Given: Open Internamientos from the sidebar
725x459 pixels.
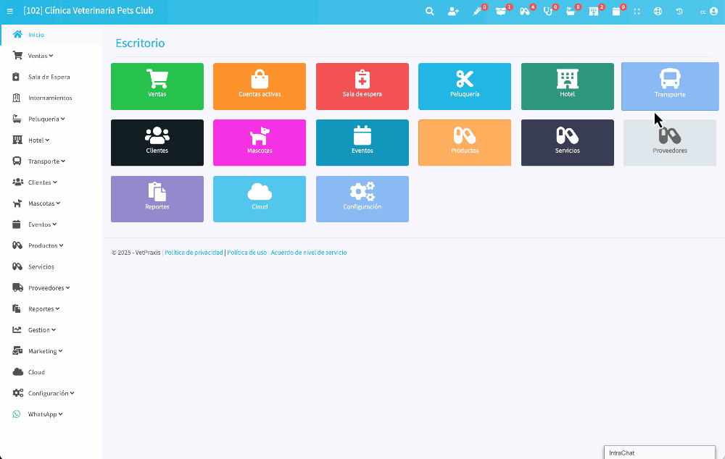Looking at the screenshot, I should tap(50, 98).
